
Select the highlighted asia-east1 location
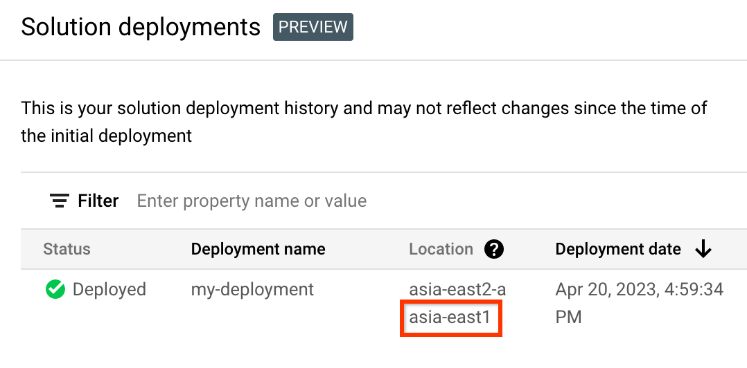point(450,318)
